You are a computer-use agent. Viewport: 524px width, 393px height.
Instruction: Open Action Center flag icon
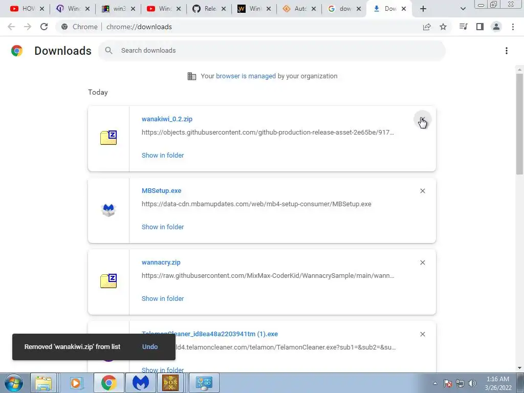[448, 383]
